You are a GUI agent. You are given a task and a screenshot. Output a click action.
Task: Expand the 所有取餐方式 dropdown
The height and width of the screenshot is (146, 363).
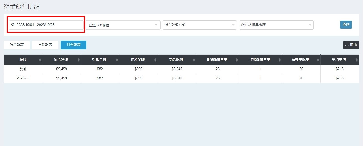click(x=200, y=25)
